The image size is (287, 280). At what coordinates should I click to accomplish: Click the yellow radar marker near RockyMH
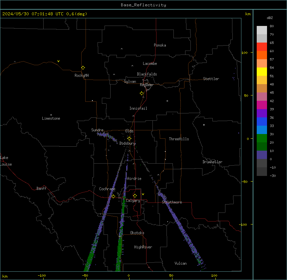pos(83,68)
